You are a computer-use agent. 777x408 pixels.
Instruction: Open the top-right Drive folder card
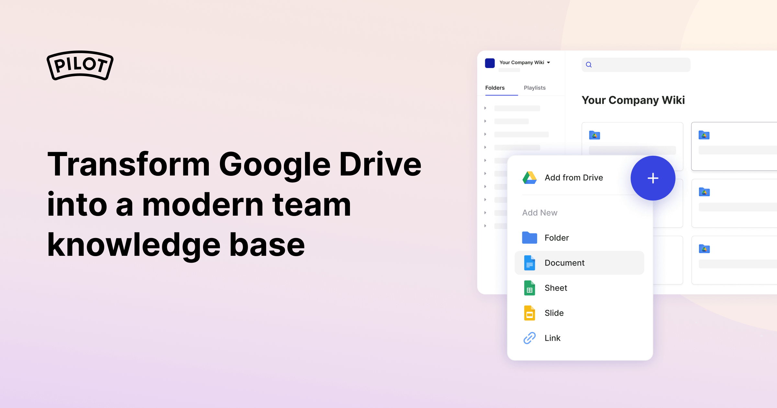tap(734, 146)
